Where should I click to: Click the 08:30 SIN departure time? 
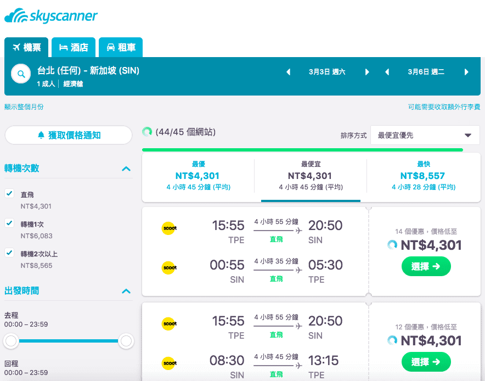[227, 361]
